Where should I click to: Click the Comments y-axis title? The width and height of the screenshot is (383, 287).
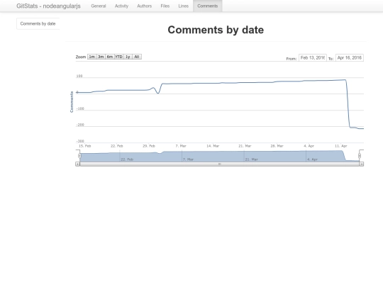click(72, 102)
